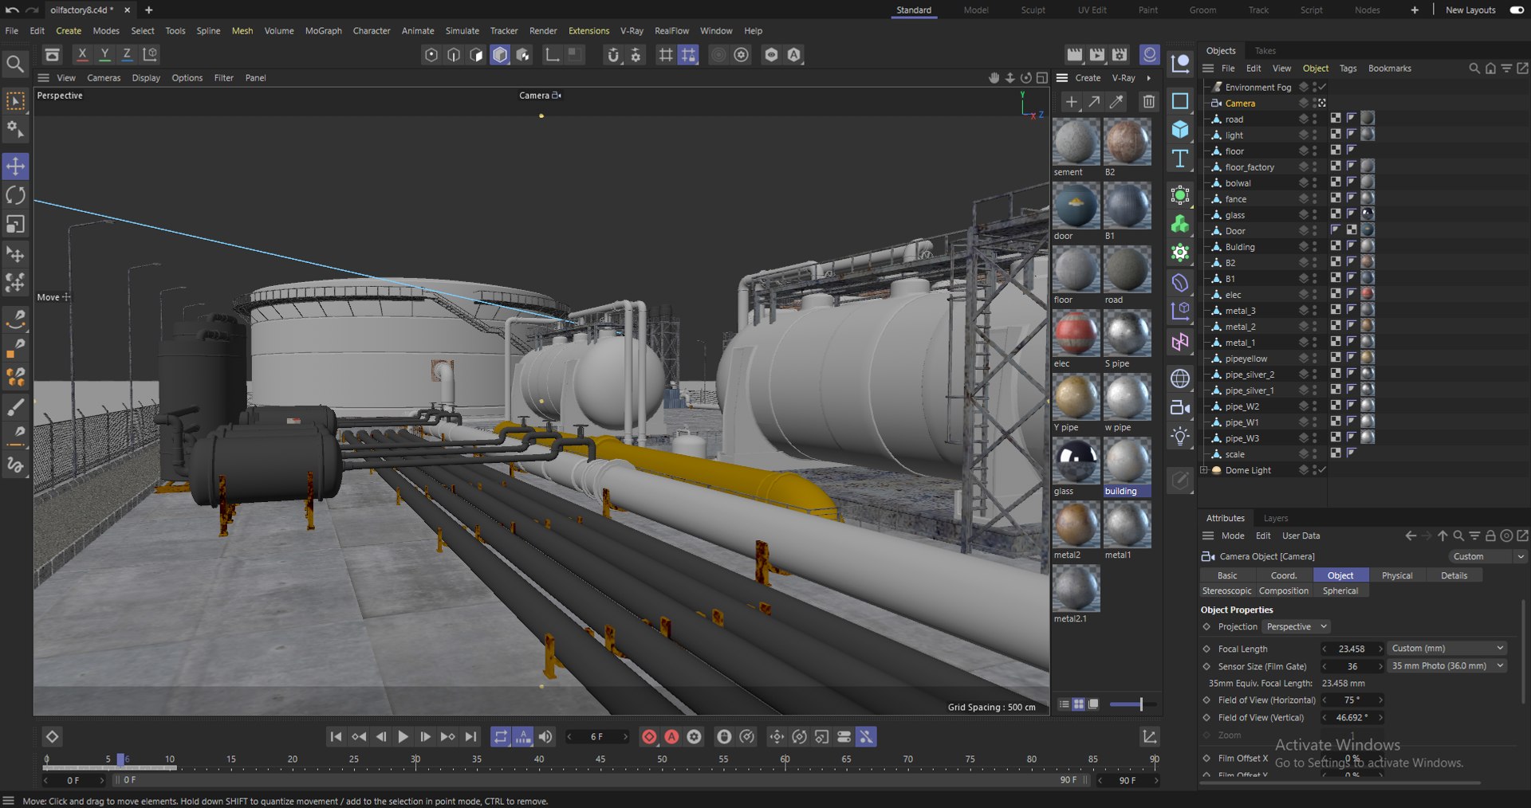The height and width of the screenshot is (808, 1531).
Task: Open Focal Length Custom (mm) dropdown
Action: pyautogui.click(x=1447, y=648)
